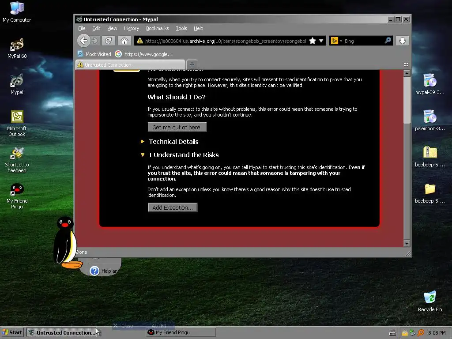Open the History menu
The width and height of the screenshot is (452, 339).
tap(132, 28)
